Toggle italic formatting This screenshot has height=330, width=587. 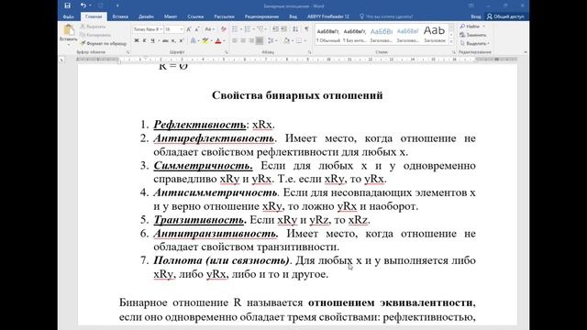point(145,40)
